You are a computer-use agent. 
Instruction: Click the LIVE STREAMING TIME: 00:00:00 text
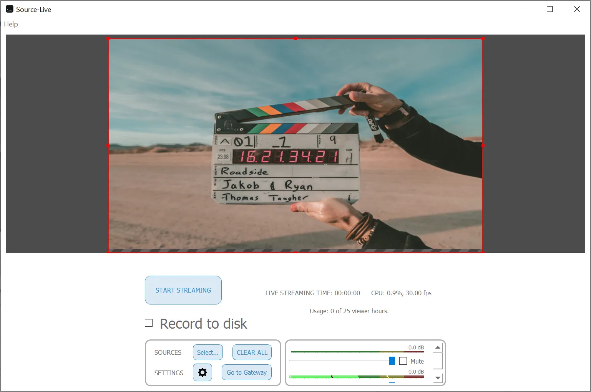pos(313,293)
